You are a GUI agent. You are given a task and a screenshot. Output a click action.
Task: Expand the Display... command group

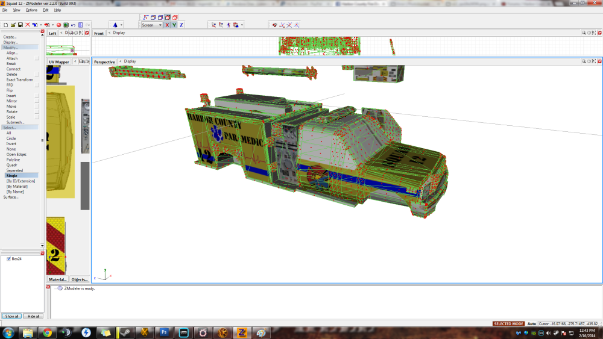click(11, 42)
